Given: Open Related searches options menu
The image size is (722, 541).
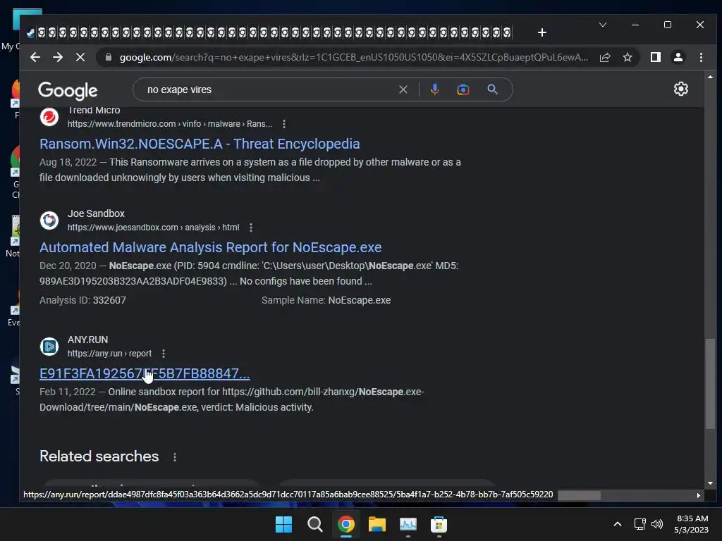Looking at the screenshot, I should [x=175, y=456].
